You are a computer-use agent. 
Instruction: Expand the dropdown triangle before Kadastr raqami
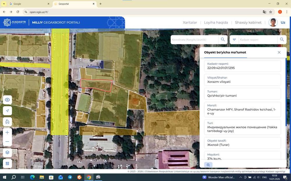click(234, 39)
